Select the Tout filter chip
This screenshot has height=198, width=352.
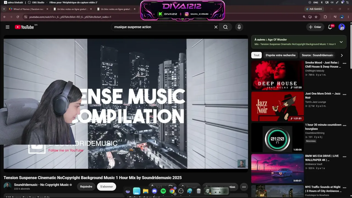coord(257,55)
